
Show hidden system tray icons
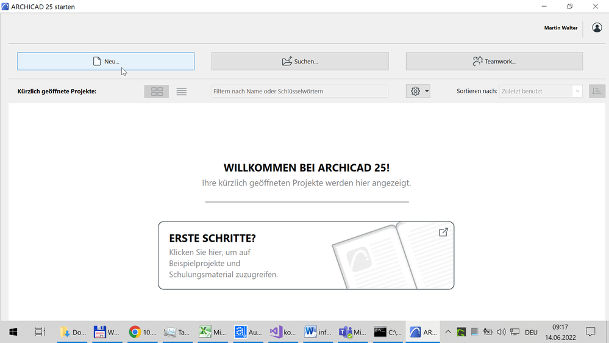(448, 332)
